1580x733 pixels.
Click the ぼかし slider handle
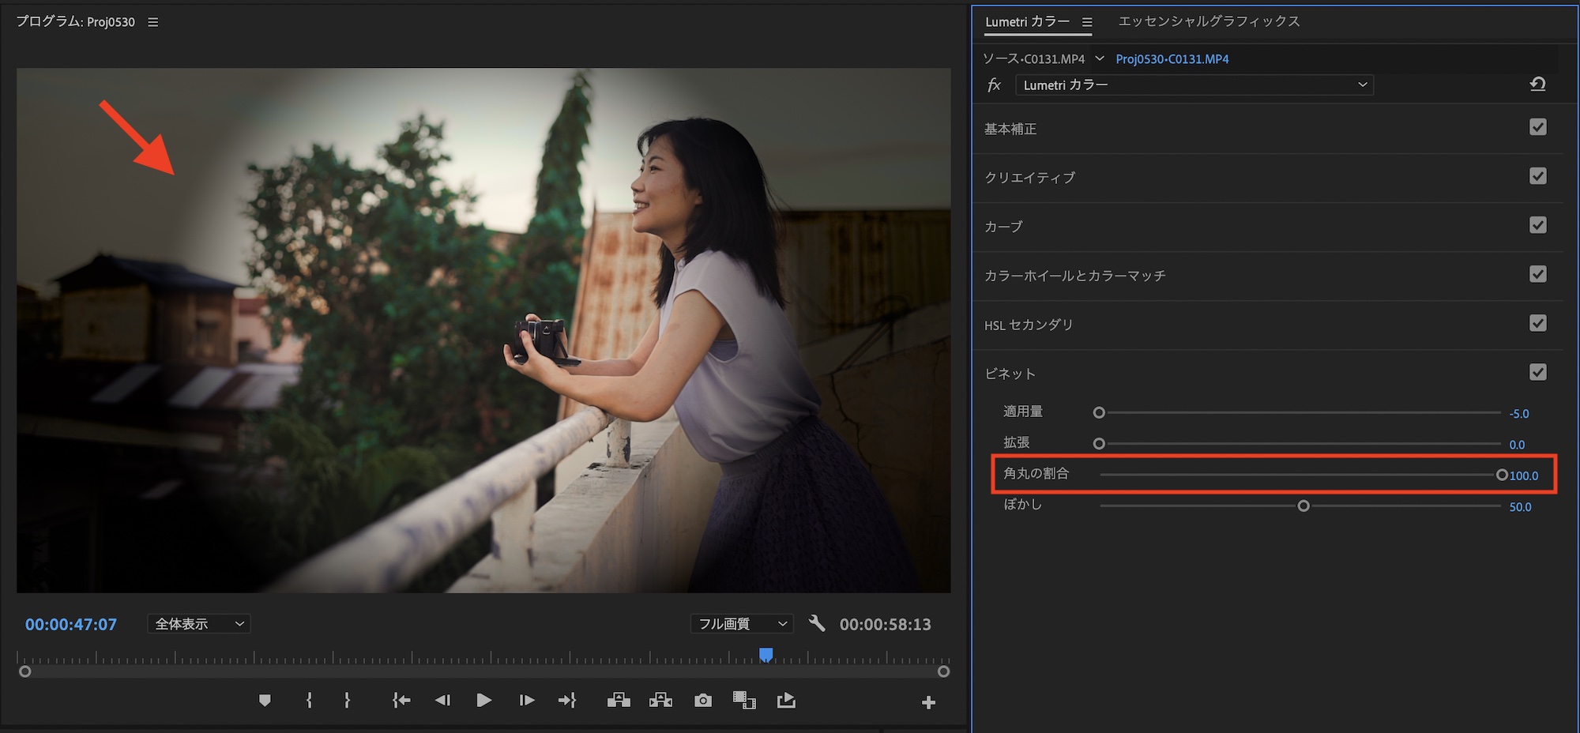point(1303,506)
